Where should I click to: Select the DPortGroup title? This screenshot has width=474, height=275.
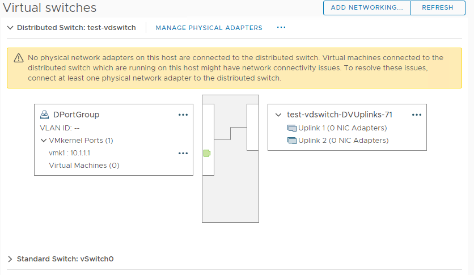pos(76,115)
